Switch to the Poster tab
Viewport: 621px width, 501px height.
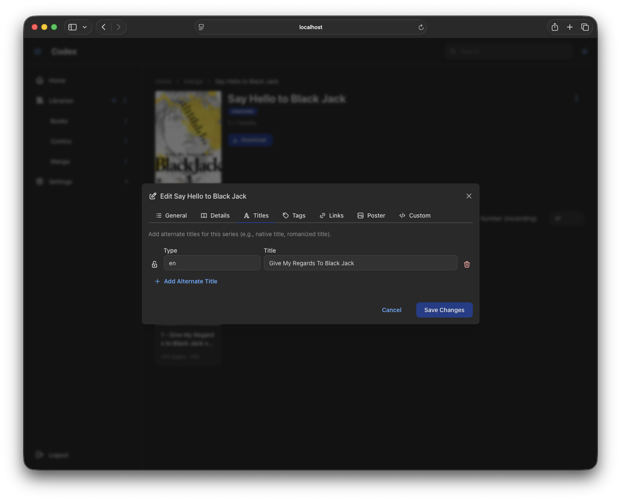(376, 215)
